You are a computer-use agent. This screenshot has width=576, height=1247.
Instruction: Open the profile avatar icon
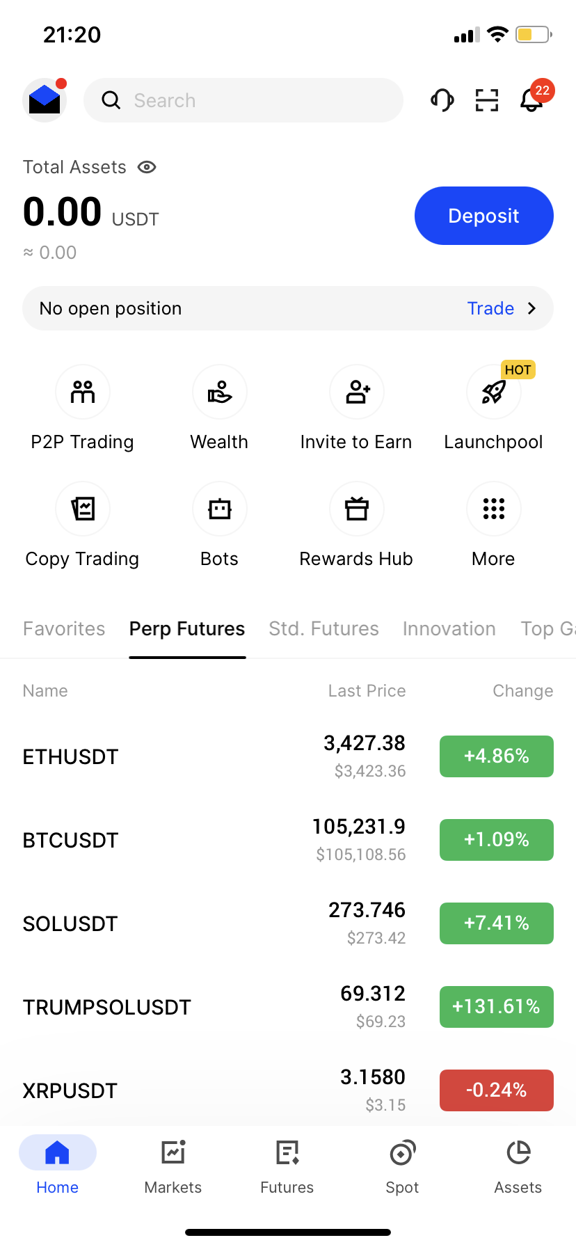pyautogui.click(x=45, y=100)
